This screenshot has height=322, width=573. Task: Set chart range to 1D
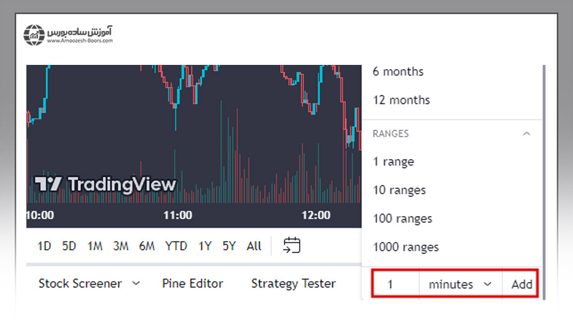44,246
